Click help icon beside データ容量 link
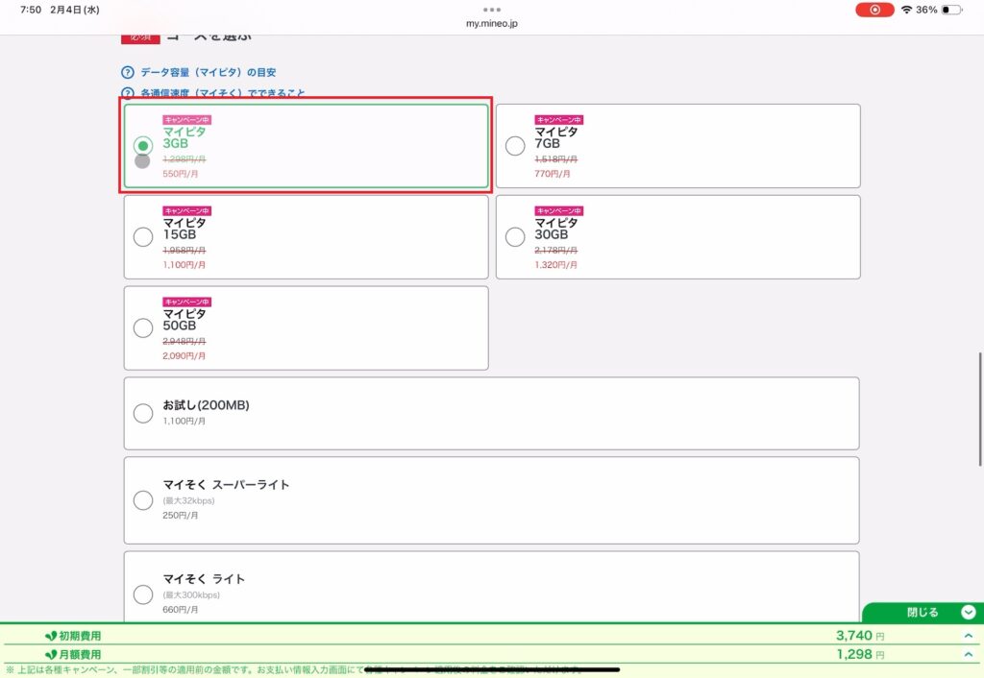The height and width of the screenshot is (678, 984). (127, 72)
